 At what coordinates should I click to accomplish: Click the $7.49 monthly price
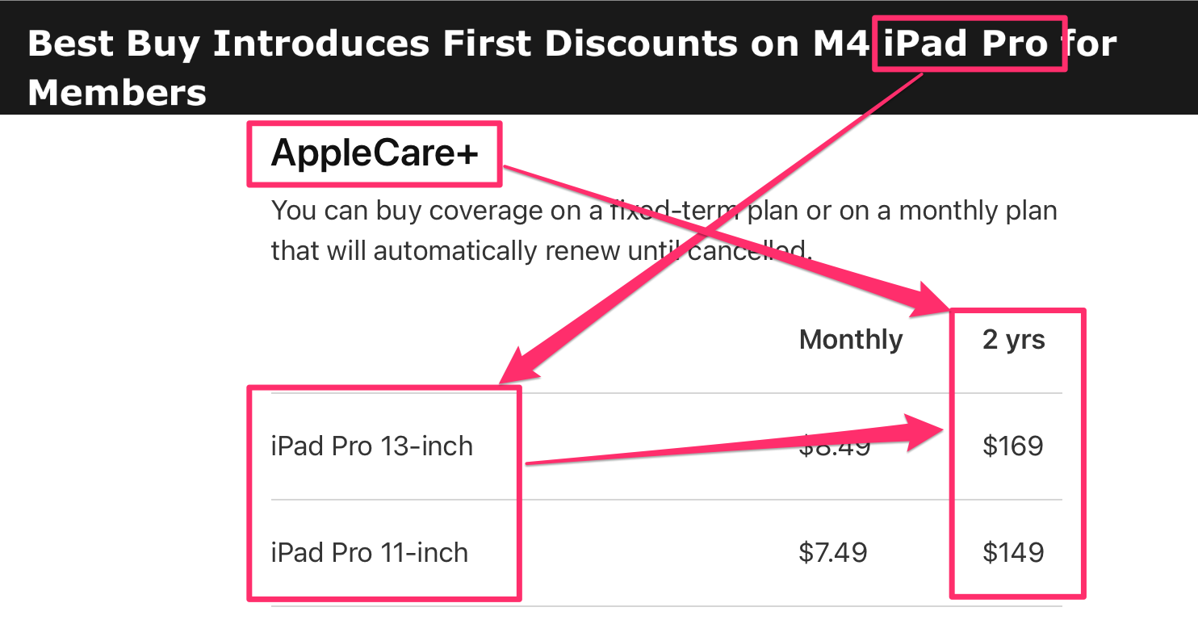click(x=833, y=552)
